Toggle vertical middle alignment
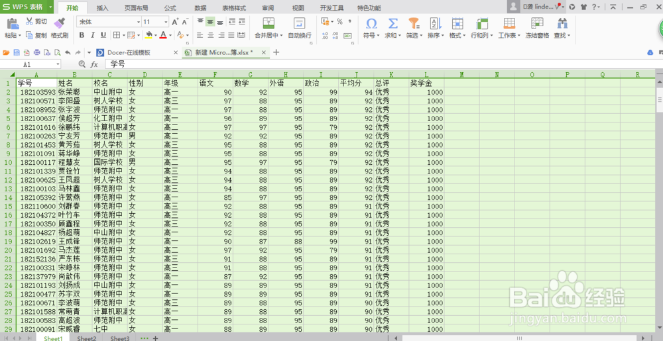Viewport: 663px width, 341px height. point(210,22)
